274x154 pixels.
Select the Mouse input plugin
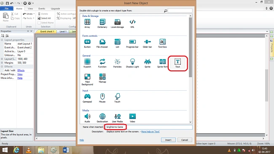coord(102,98)
